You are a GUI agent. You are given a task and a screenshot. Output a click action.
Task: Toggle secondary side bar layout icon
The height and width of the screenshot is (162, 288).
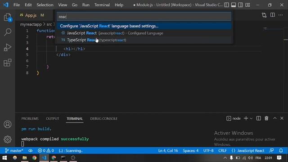[x=240, y=5]
